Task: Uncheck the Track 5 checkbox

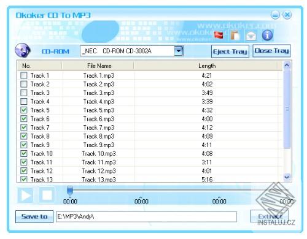Action: coord(24,110)
